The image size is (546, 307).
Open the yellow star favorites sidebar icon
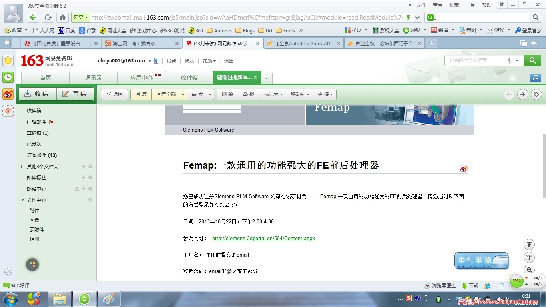point(8,60)
